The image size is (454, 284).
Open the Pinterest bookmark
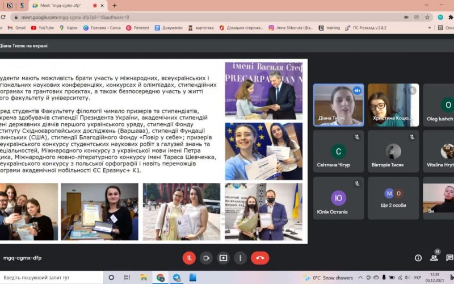tap(138, 27)
